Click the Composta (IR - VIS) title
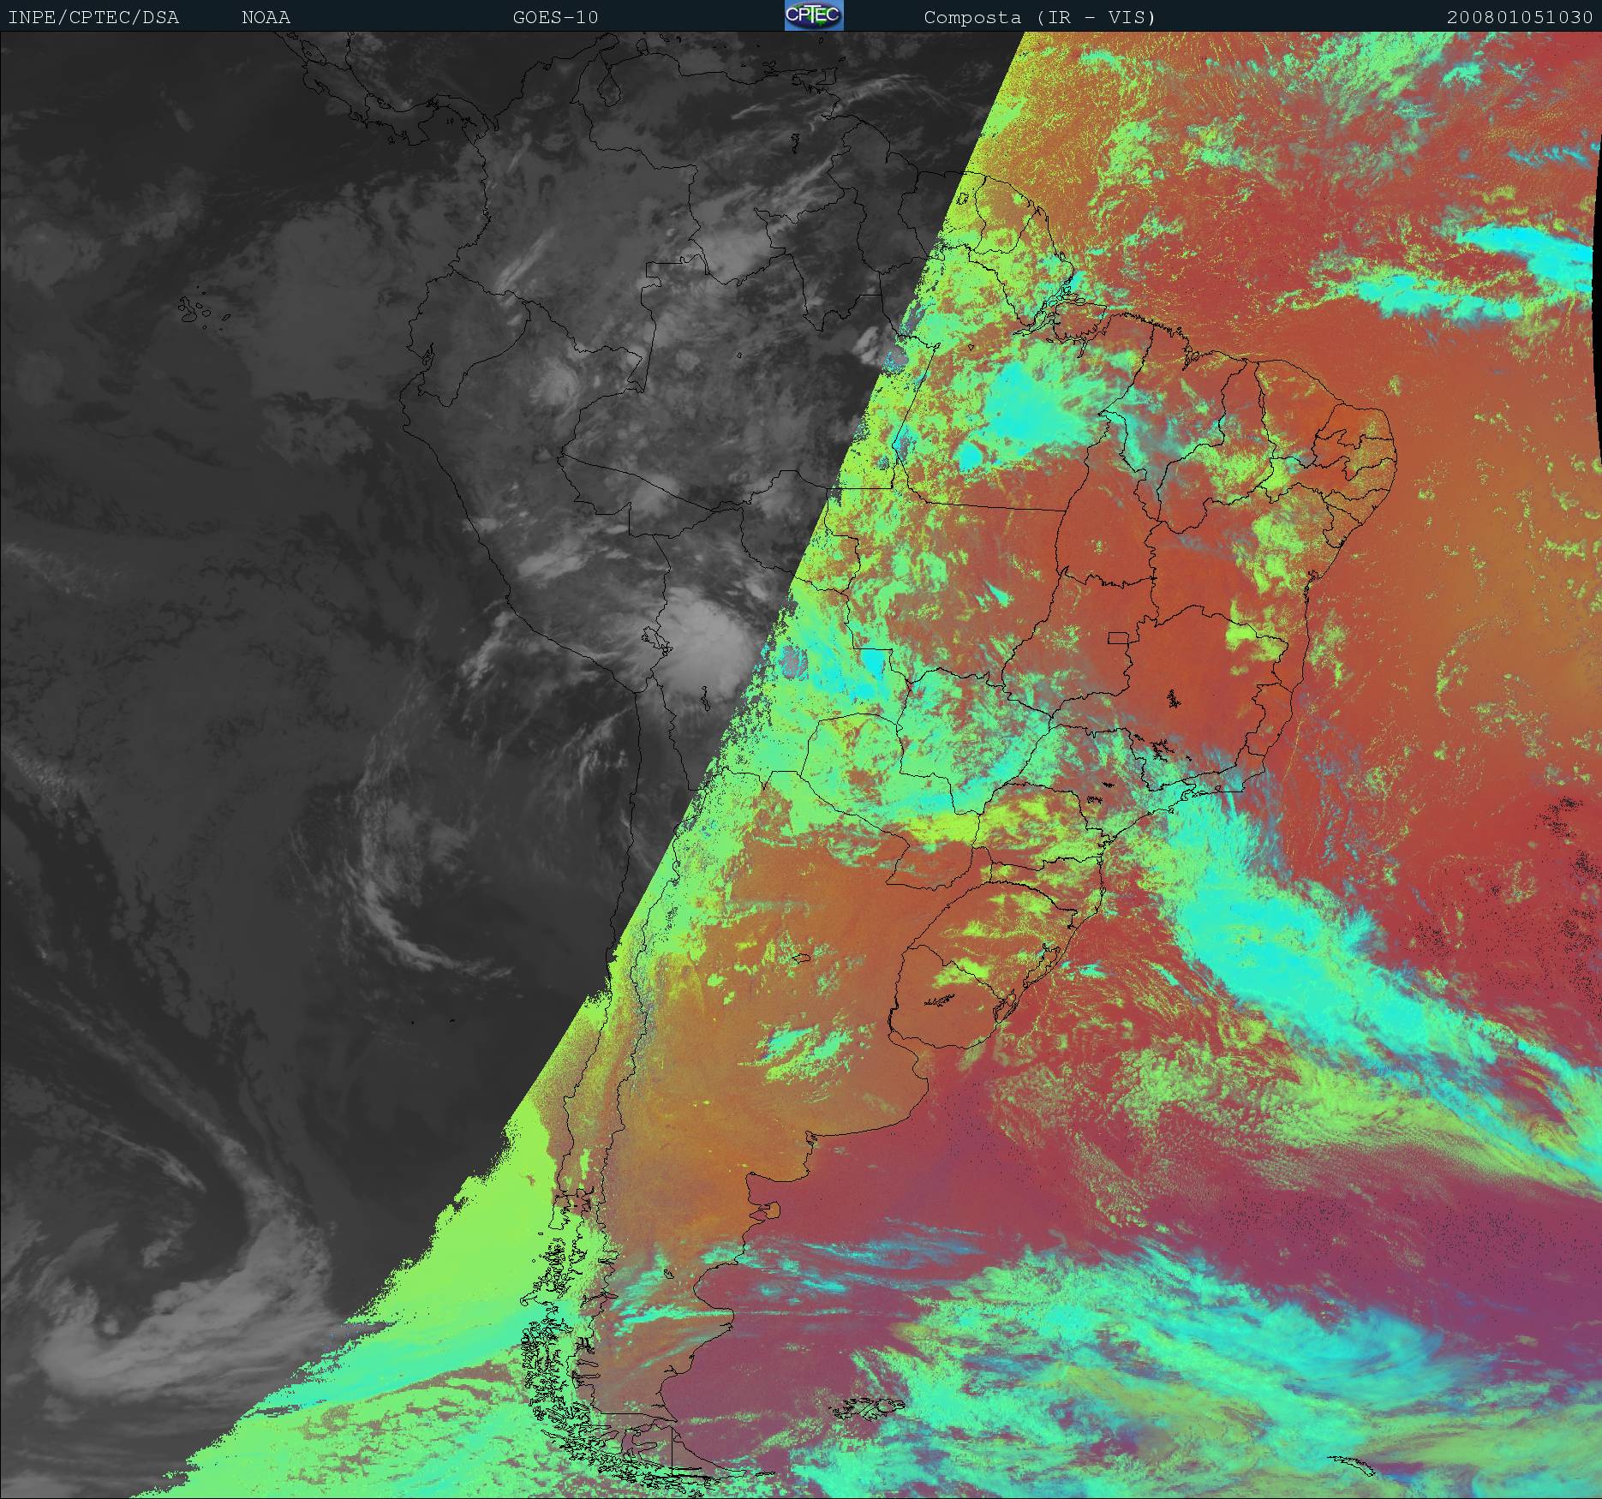This screenshot has height=1499, width=1602. pyautogui.click(x=1039, y=17)
